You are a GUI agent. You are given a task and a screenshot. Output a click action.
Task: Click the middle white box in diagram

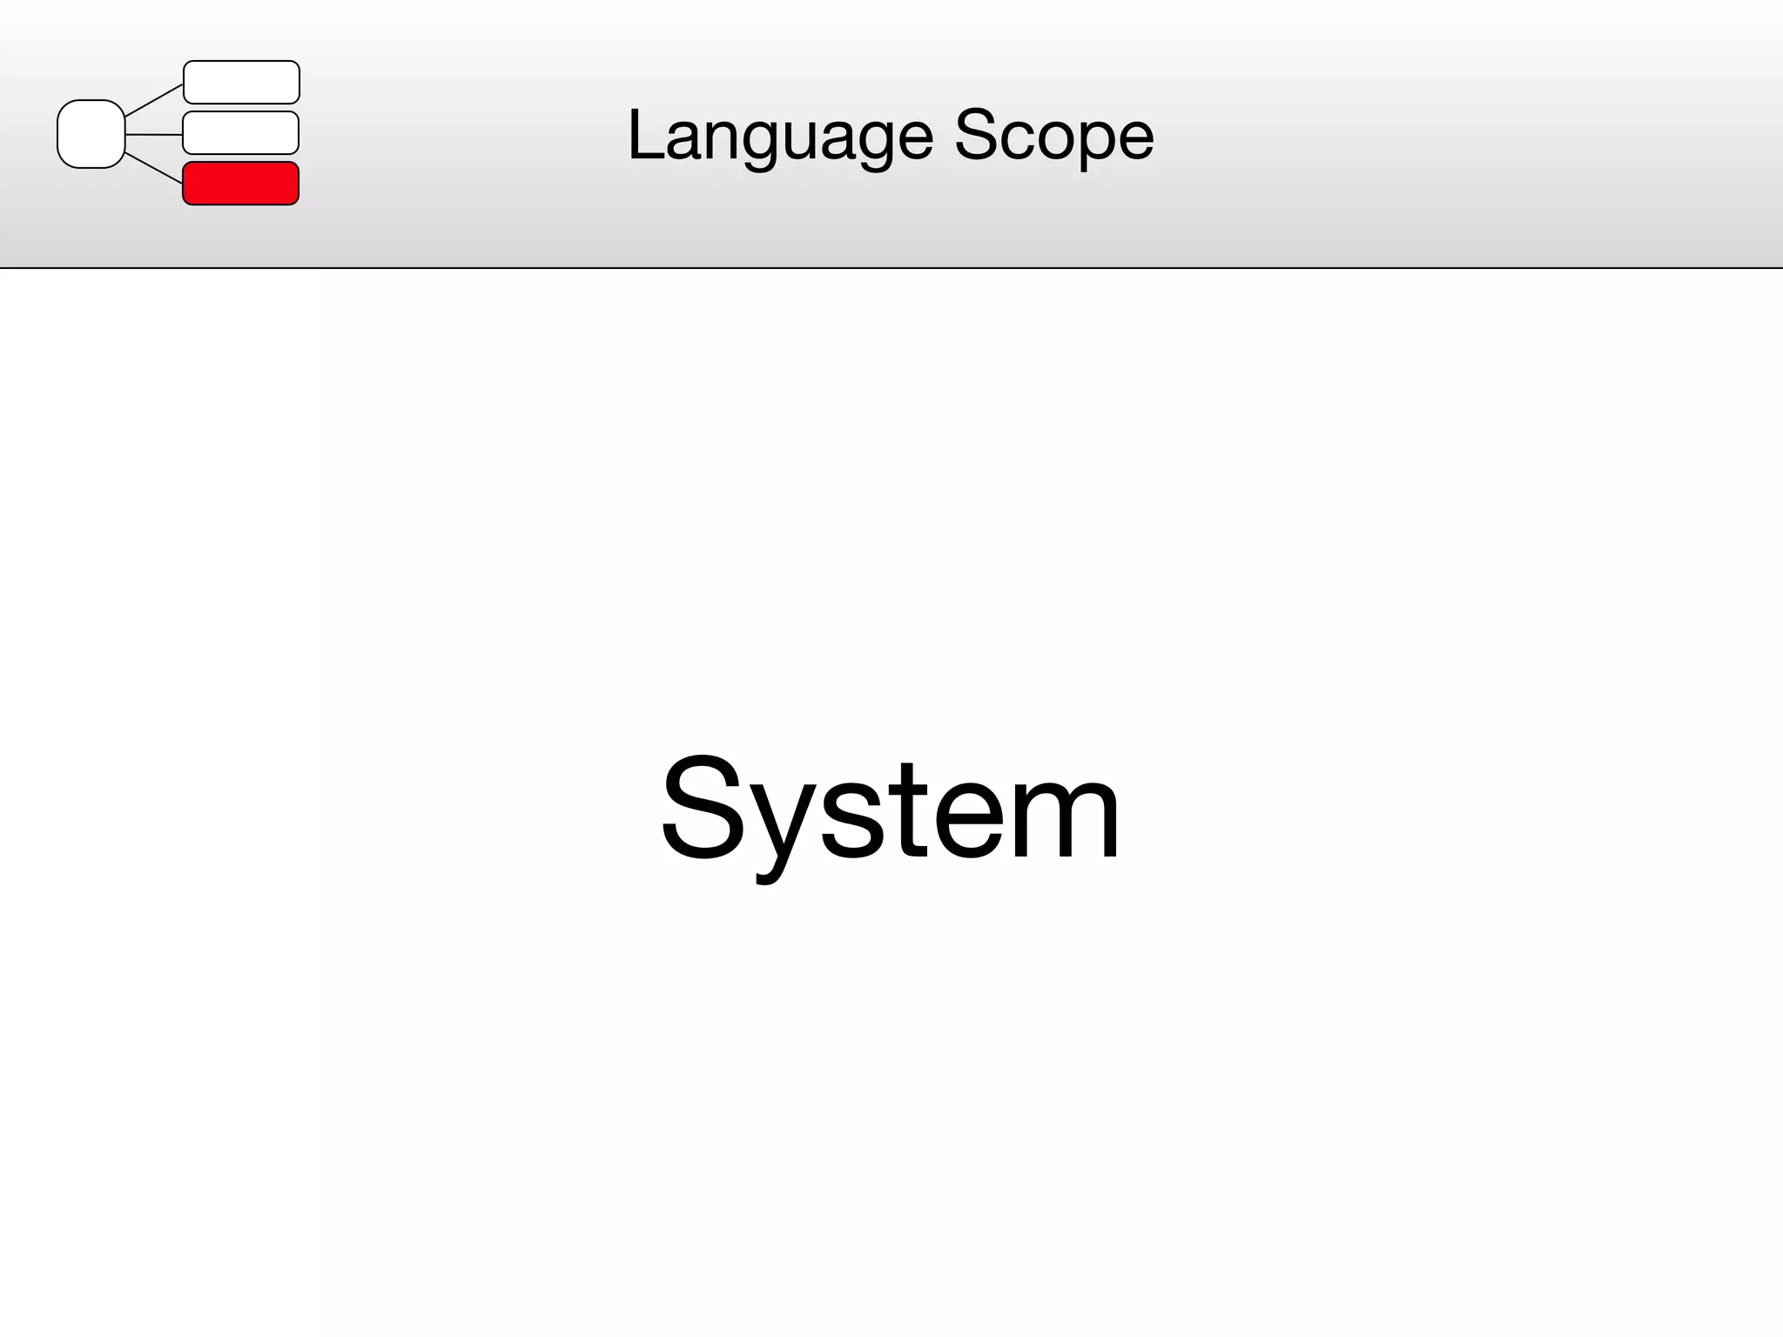pos(241,133)
